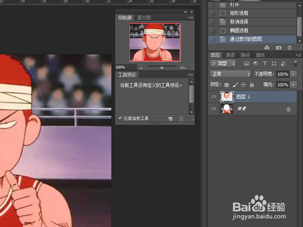The width and height of the screenshot is (303, 227).
Task: Click the history panel scrollbar thumb
Action: tap(300, 26)
